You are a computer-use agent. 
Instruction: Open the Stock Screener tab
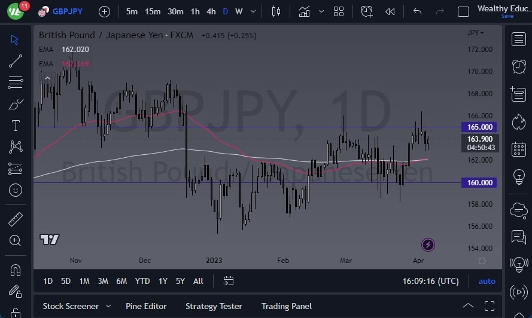(x=71, y=306)
